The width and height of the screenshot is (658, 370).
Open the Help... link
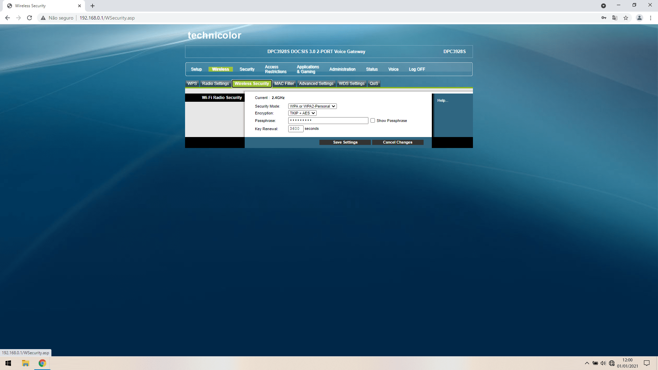pyautogui.click(x=442, y=100)
